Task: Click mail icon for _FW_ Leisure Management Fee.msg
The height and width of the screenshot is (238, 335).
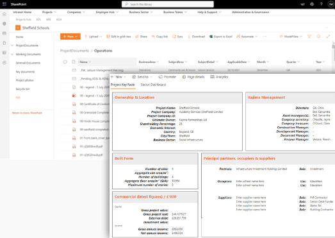Action: tap(74, 70)
